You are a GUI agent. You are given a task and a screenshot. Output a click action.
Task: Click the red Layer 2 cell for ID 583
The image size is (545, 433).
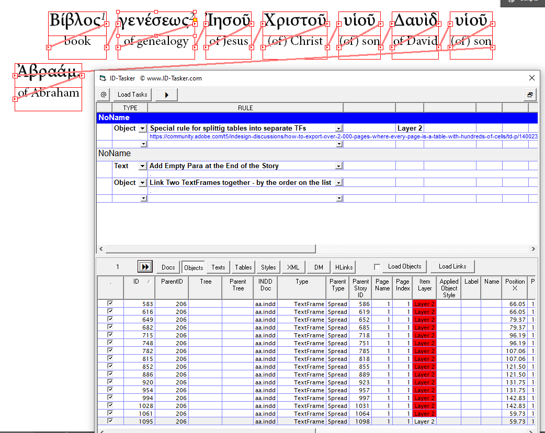[424, 303]
